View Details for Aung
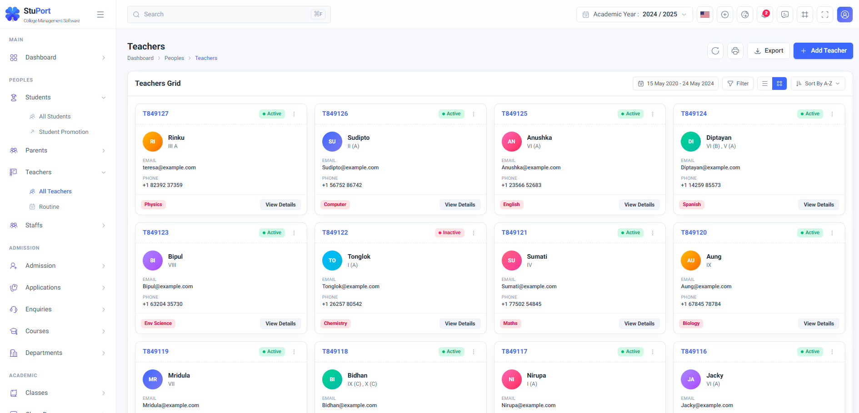The image size is (859, 413). click(x=819, y=324)
